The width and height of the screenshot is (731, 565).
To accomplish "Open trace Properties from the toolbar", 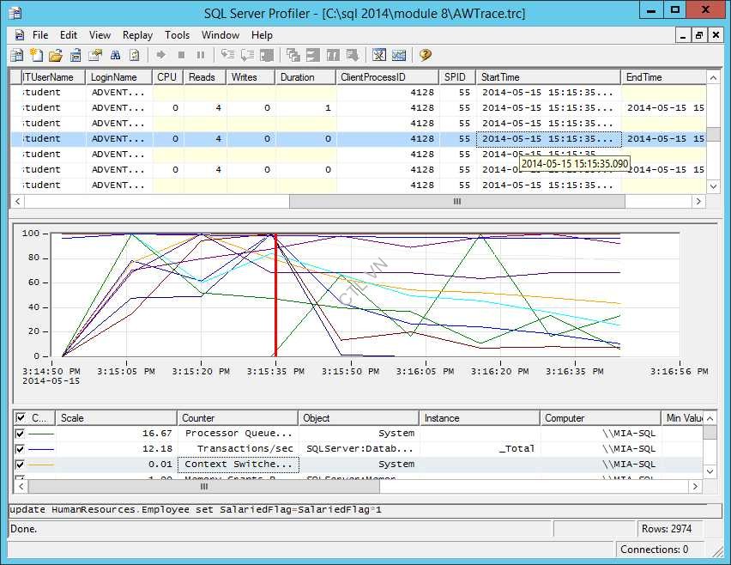I will [95, 55].
